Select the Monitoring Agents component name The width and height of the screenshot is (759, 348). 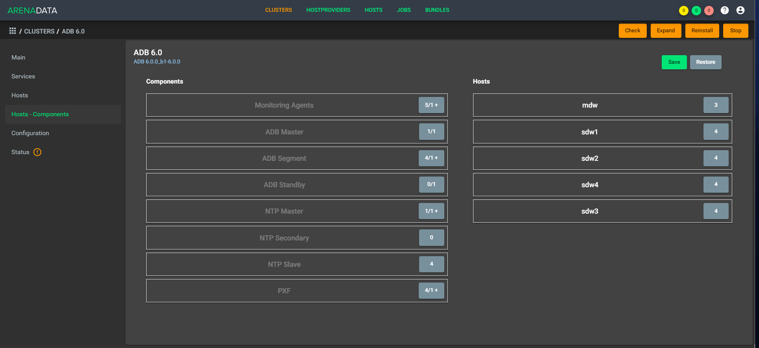pos(284,105)
